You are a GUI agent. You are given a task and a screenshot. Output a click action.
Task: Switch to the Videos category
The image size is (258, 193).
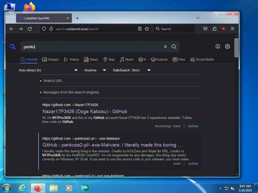point(71,60)
